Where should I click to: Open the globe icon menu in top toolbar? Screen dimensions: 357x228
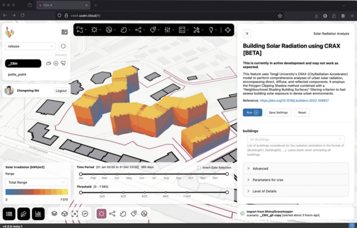coord(109,30)
